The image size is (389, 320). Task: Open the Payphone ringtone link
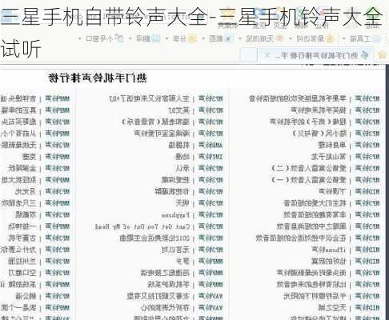tap(175, 215)
